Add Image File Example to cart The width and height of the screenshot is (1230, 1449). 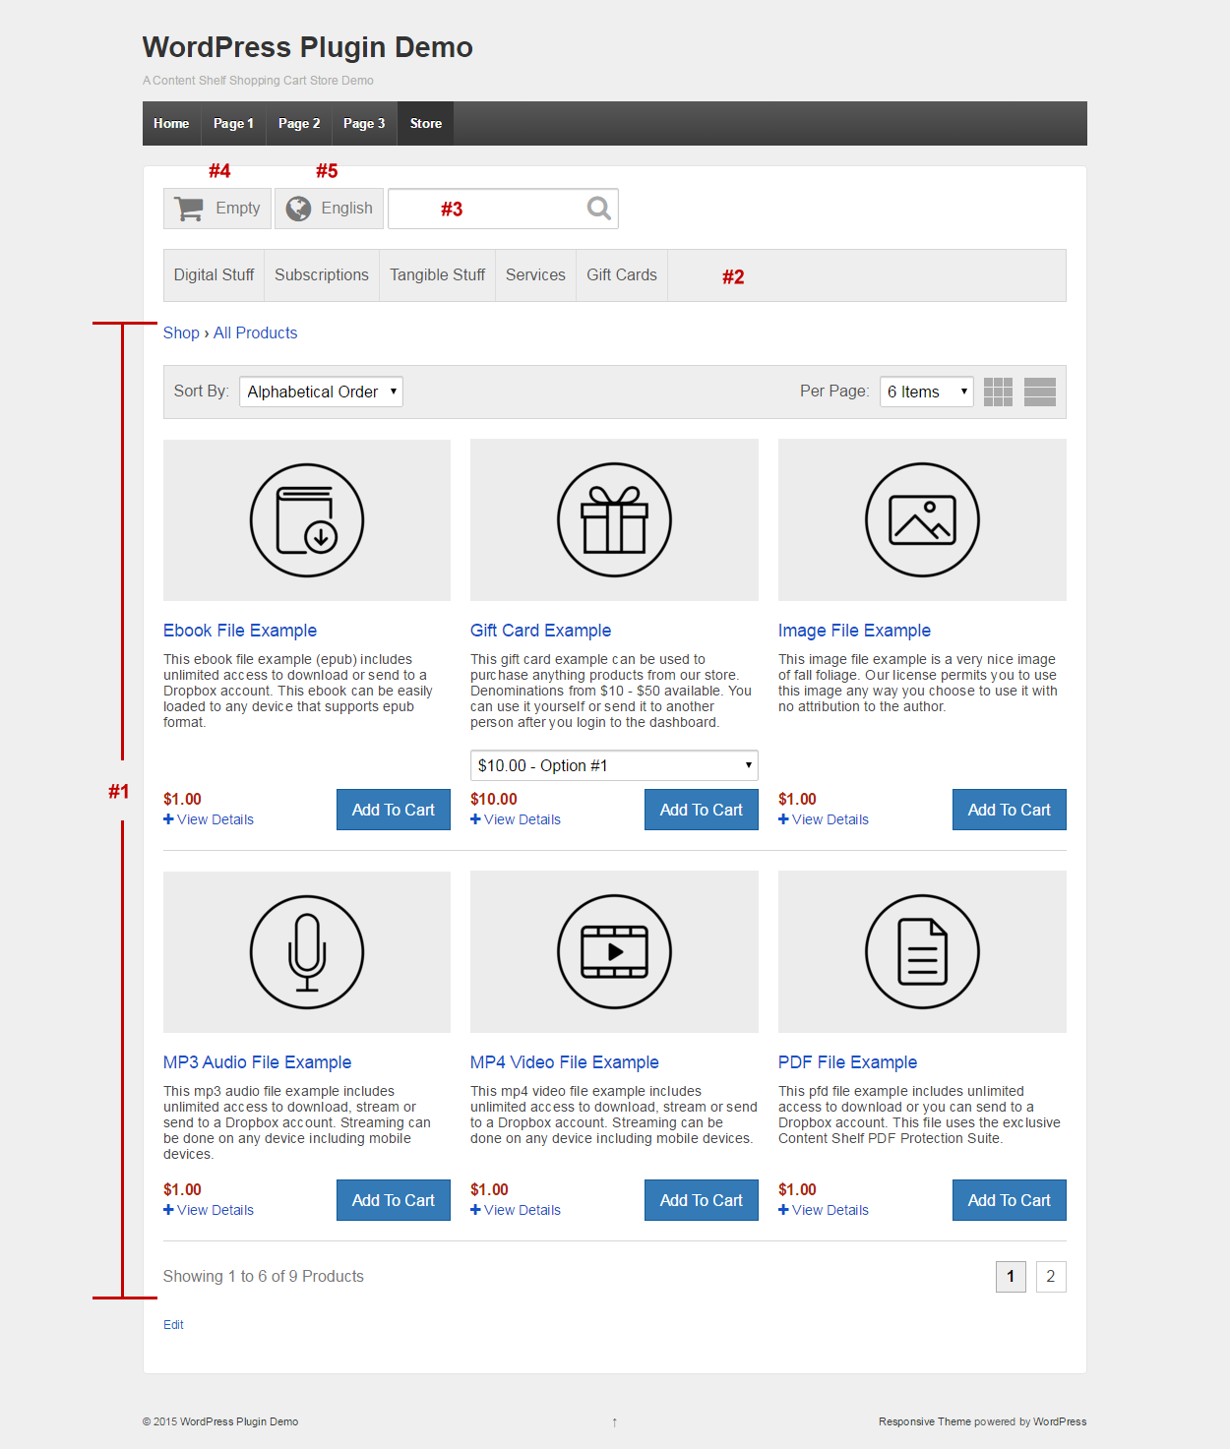coord(1009,810)
